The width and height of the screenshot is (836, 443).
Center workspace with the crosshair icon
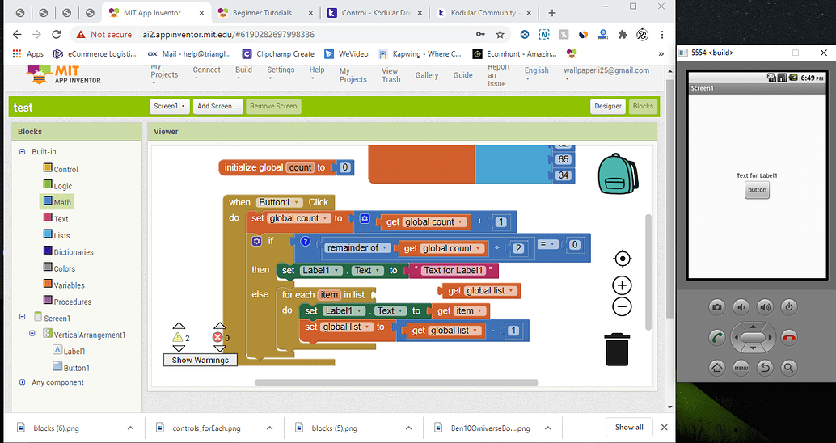pos(622,259)
